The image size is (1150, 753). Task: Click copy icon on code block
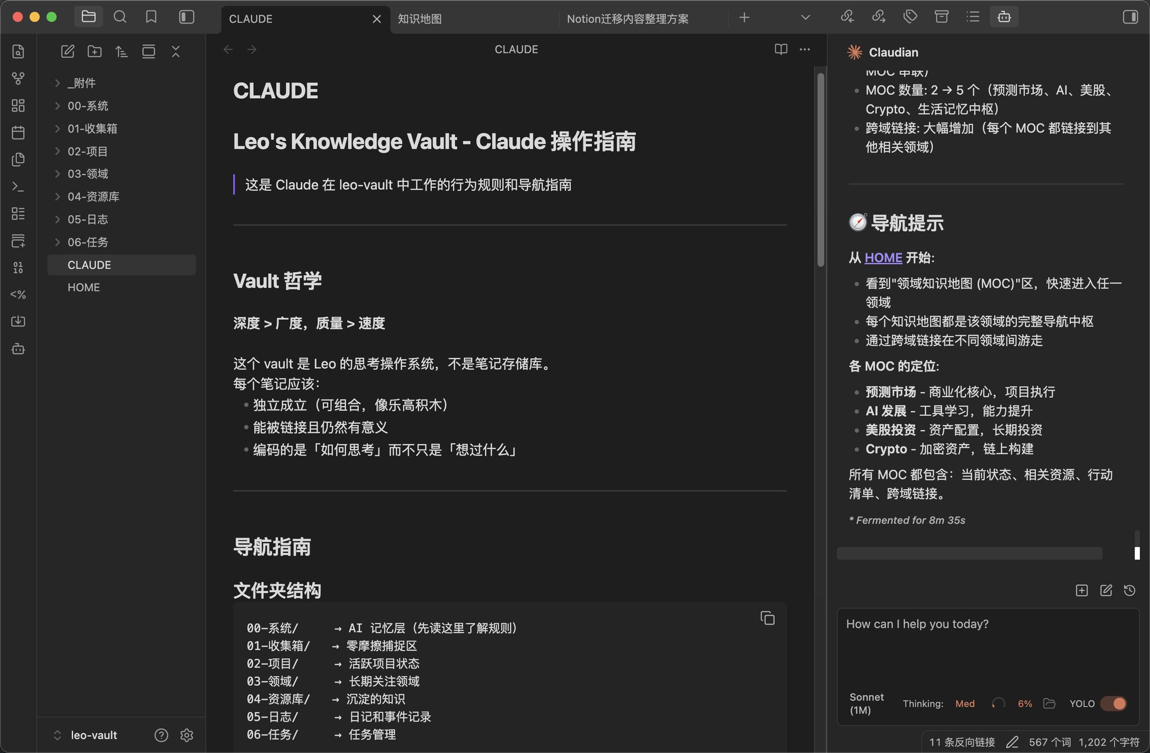click(x=767, y=618)
